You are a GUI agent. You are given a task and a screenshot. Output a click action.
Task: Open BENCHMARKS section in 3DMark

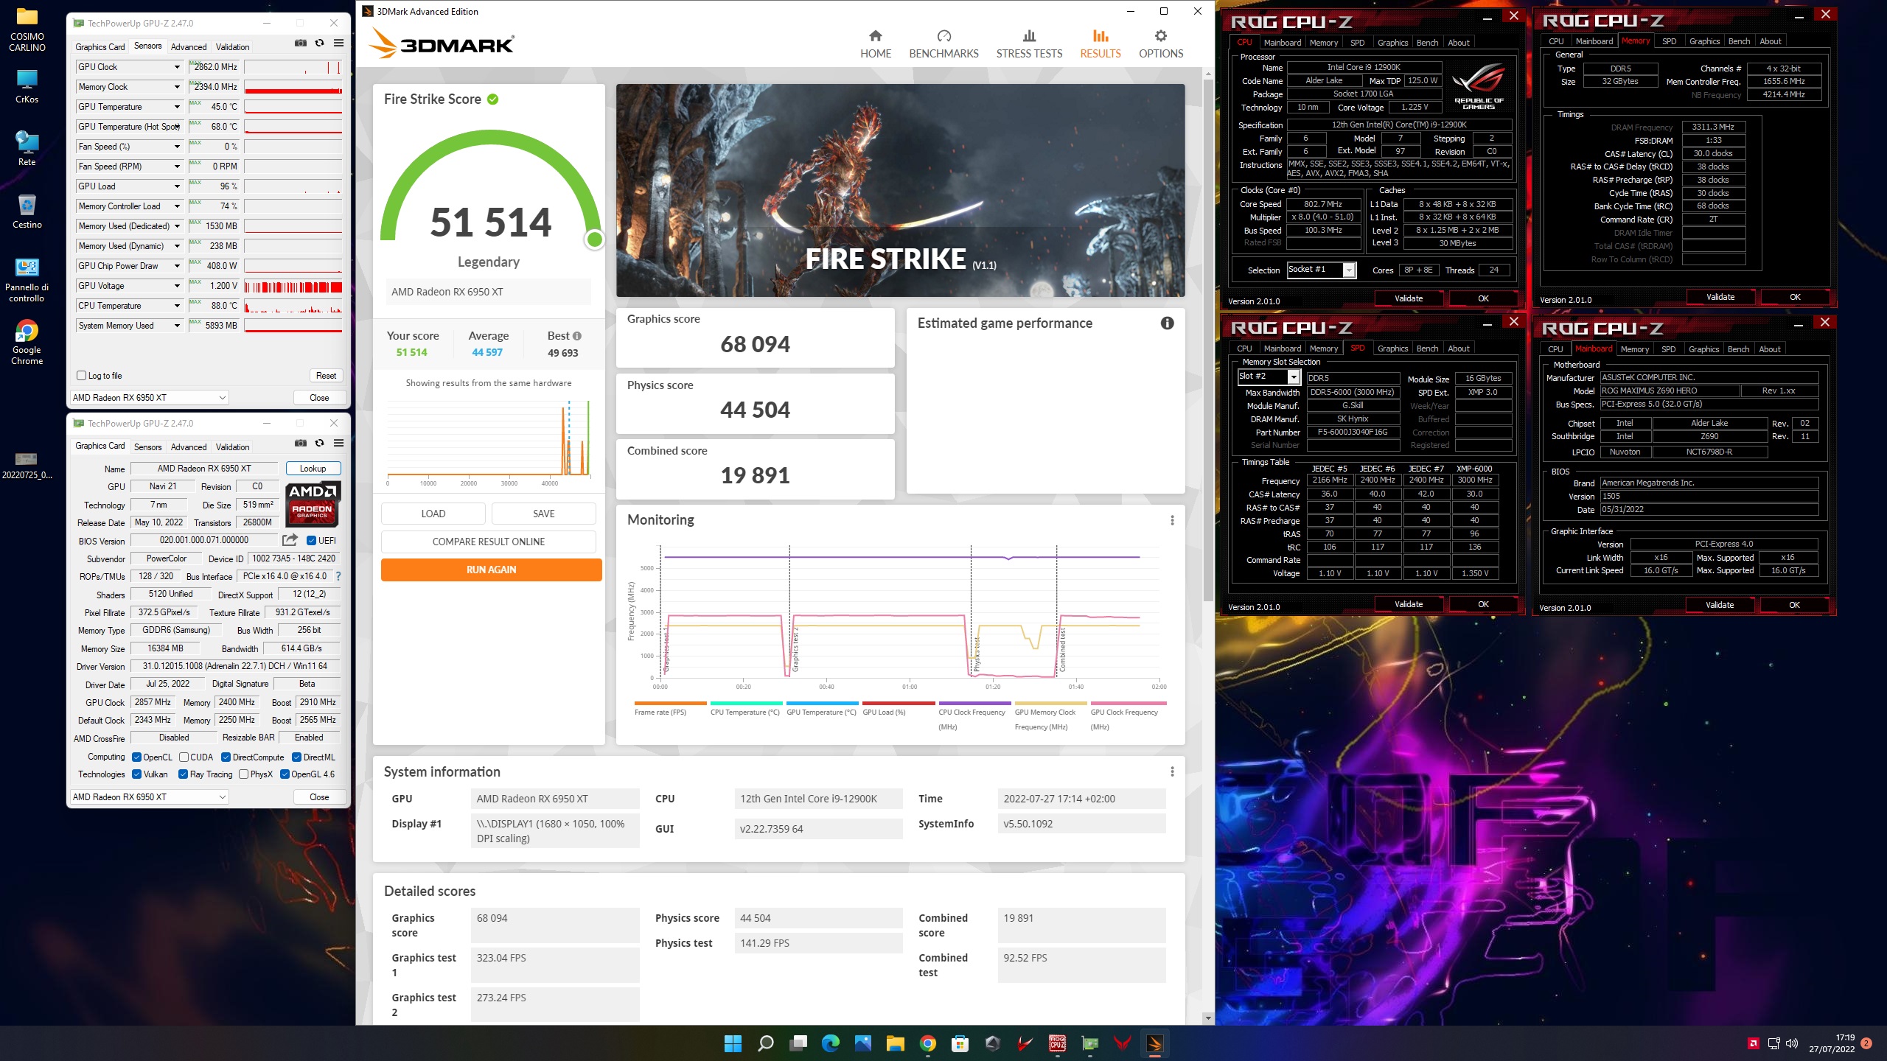point(943,44)
